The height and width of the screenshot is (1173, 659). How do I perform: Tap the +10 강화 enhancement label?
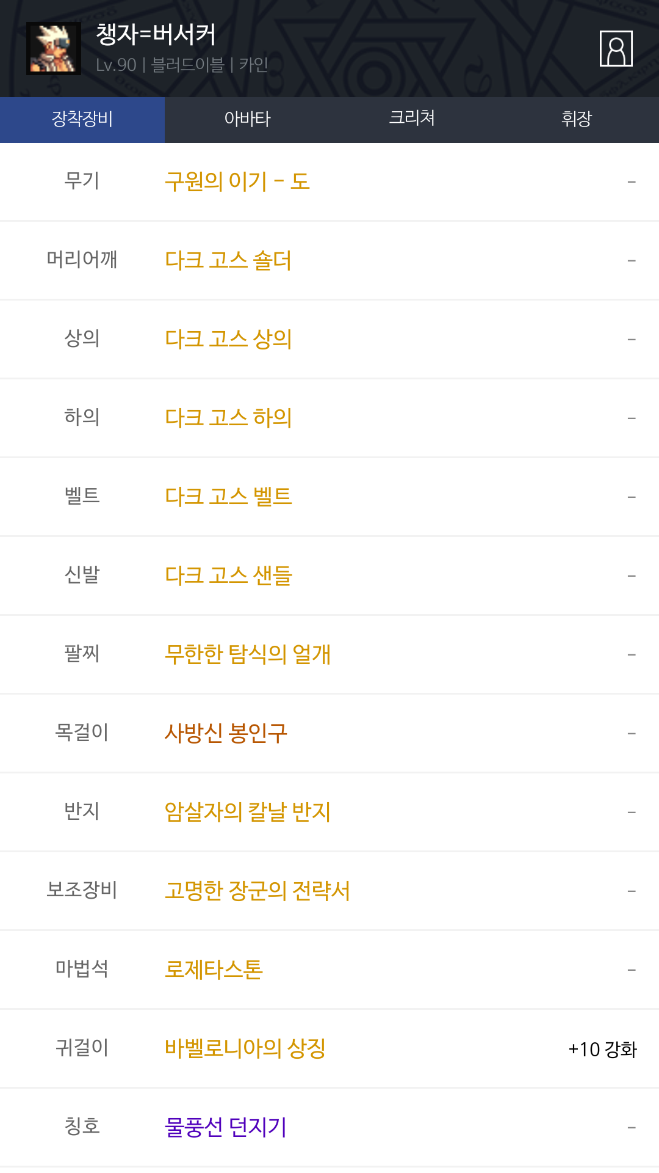coord(602,1050)
